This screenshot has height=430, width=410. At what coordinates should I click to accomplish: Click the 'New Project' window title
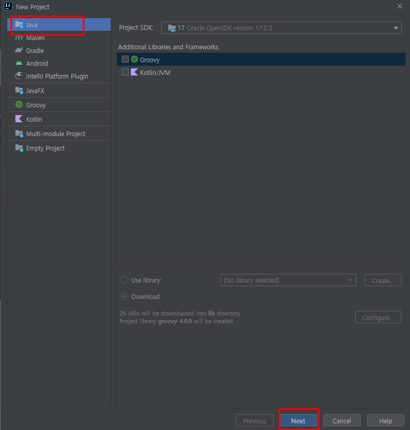click(x=33, y=7)
